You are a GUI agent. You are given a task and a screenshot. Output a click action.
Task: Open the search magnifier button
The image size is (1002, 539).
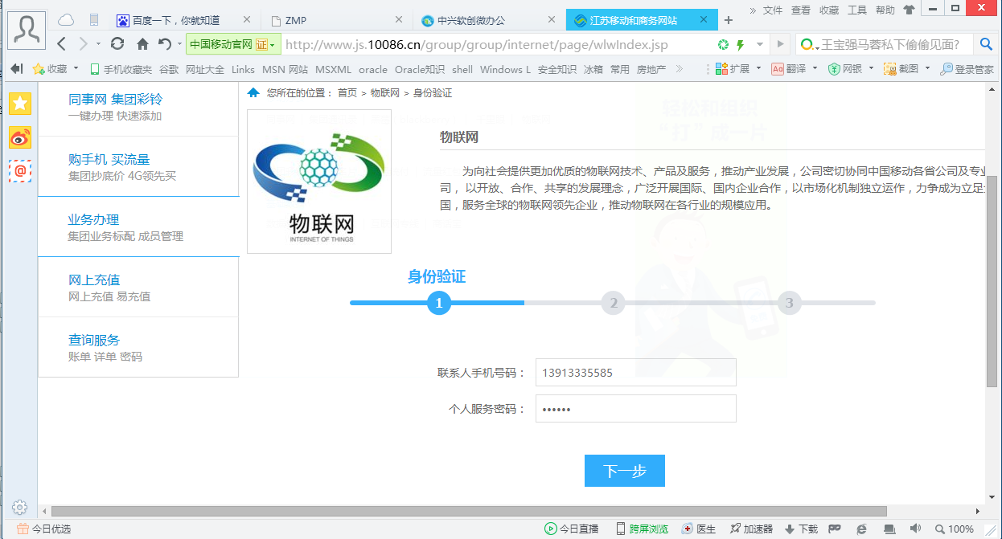[986, 44]
